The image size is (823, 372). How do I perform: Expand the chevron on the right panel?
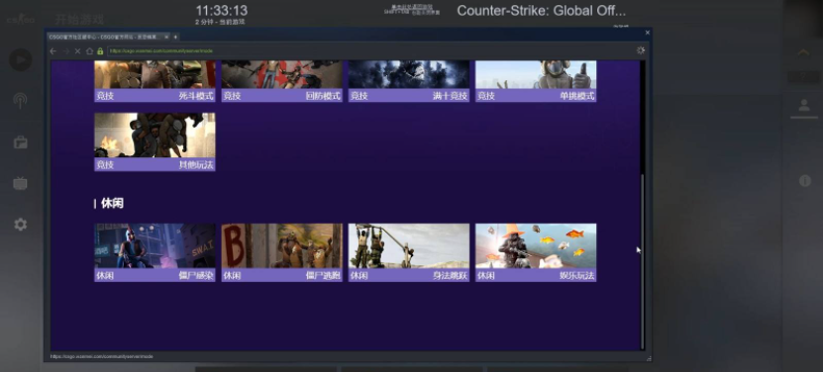tap(803, 52)
